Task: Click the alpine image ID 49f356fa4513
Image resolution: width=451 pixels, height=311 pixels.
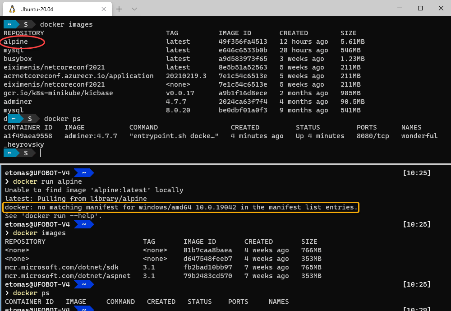Action: (243, 42)
